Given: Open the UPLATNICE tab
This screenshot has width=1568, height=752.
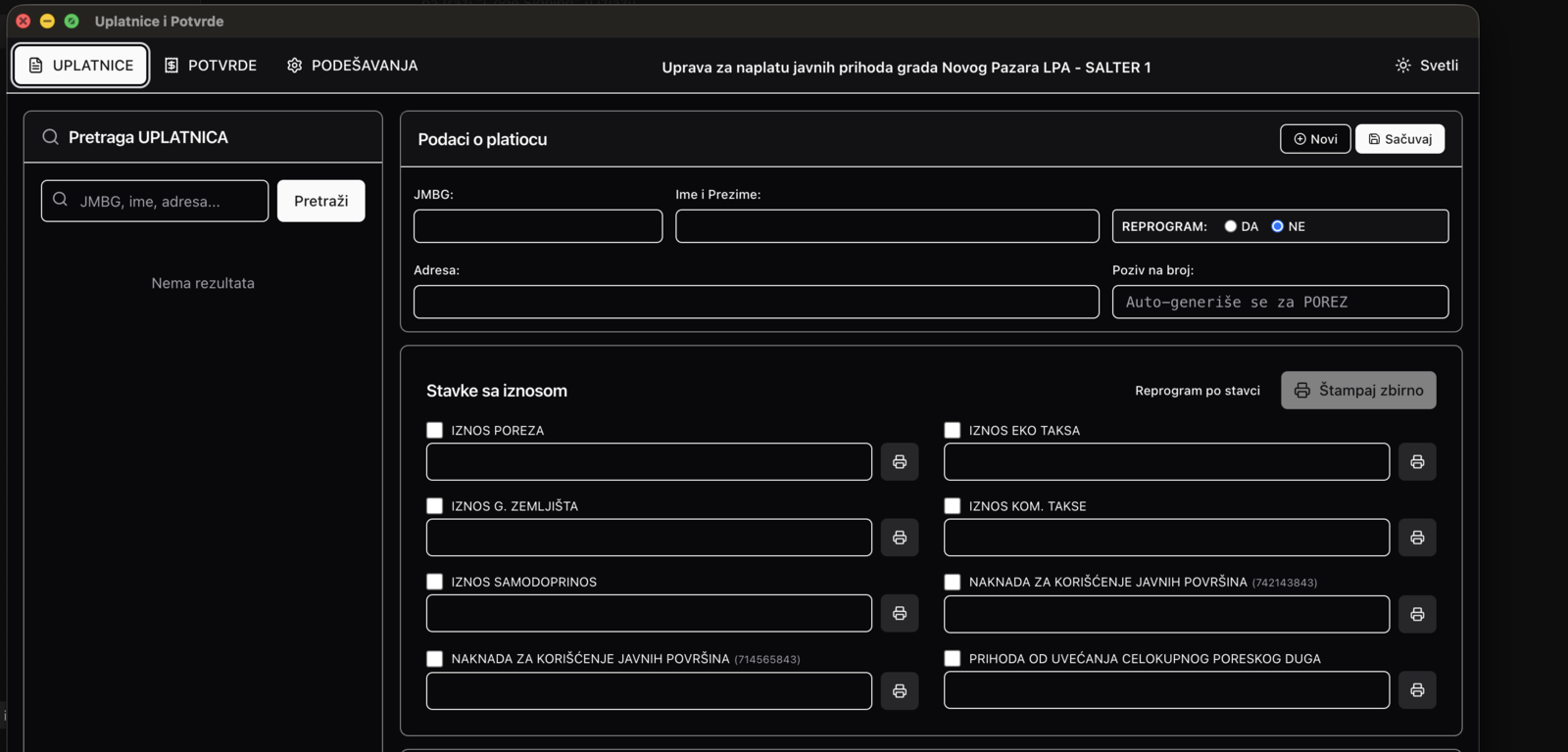Looking at the screenshot, I should click(81, 66).
